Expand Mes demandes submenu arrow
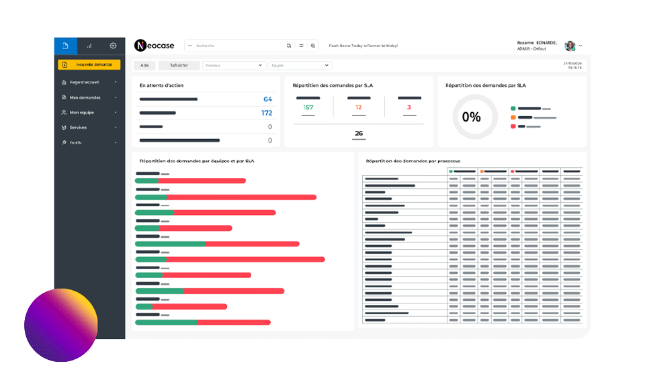Image resolution: width=645 pixels, height=376 pixels. pyautogui.click(x=116, y=97)
